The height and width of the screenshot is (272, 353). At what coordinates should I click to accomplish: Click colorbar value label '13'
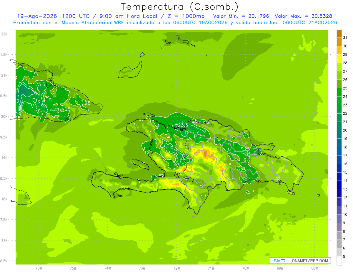pos(345,189)
